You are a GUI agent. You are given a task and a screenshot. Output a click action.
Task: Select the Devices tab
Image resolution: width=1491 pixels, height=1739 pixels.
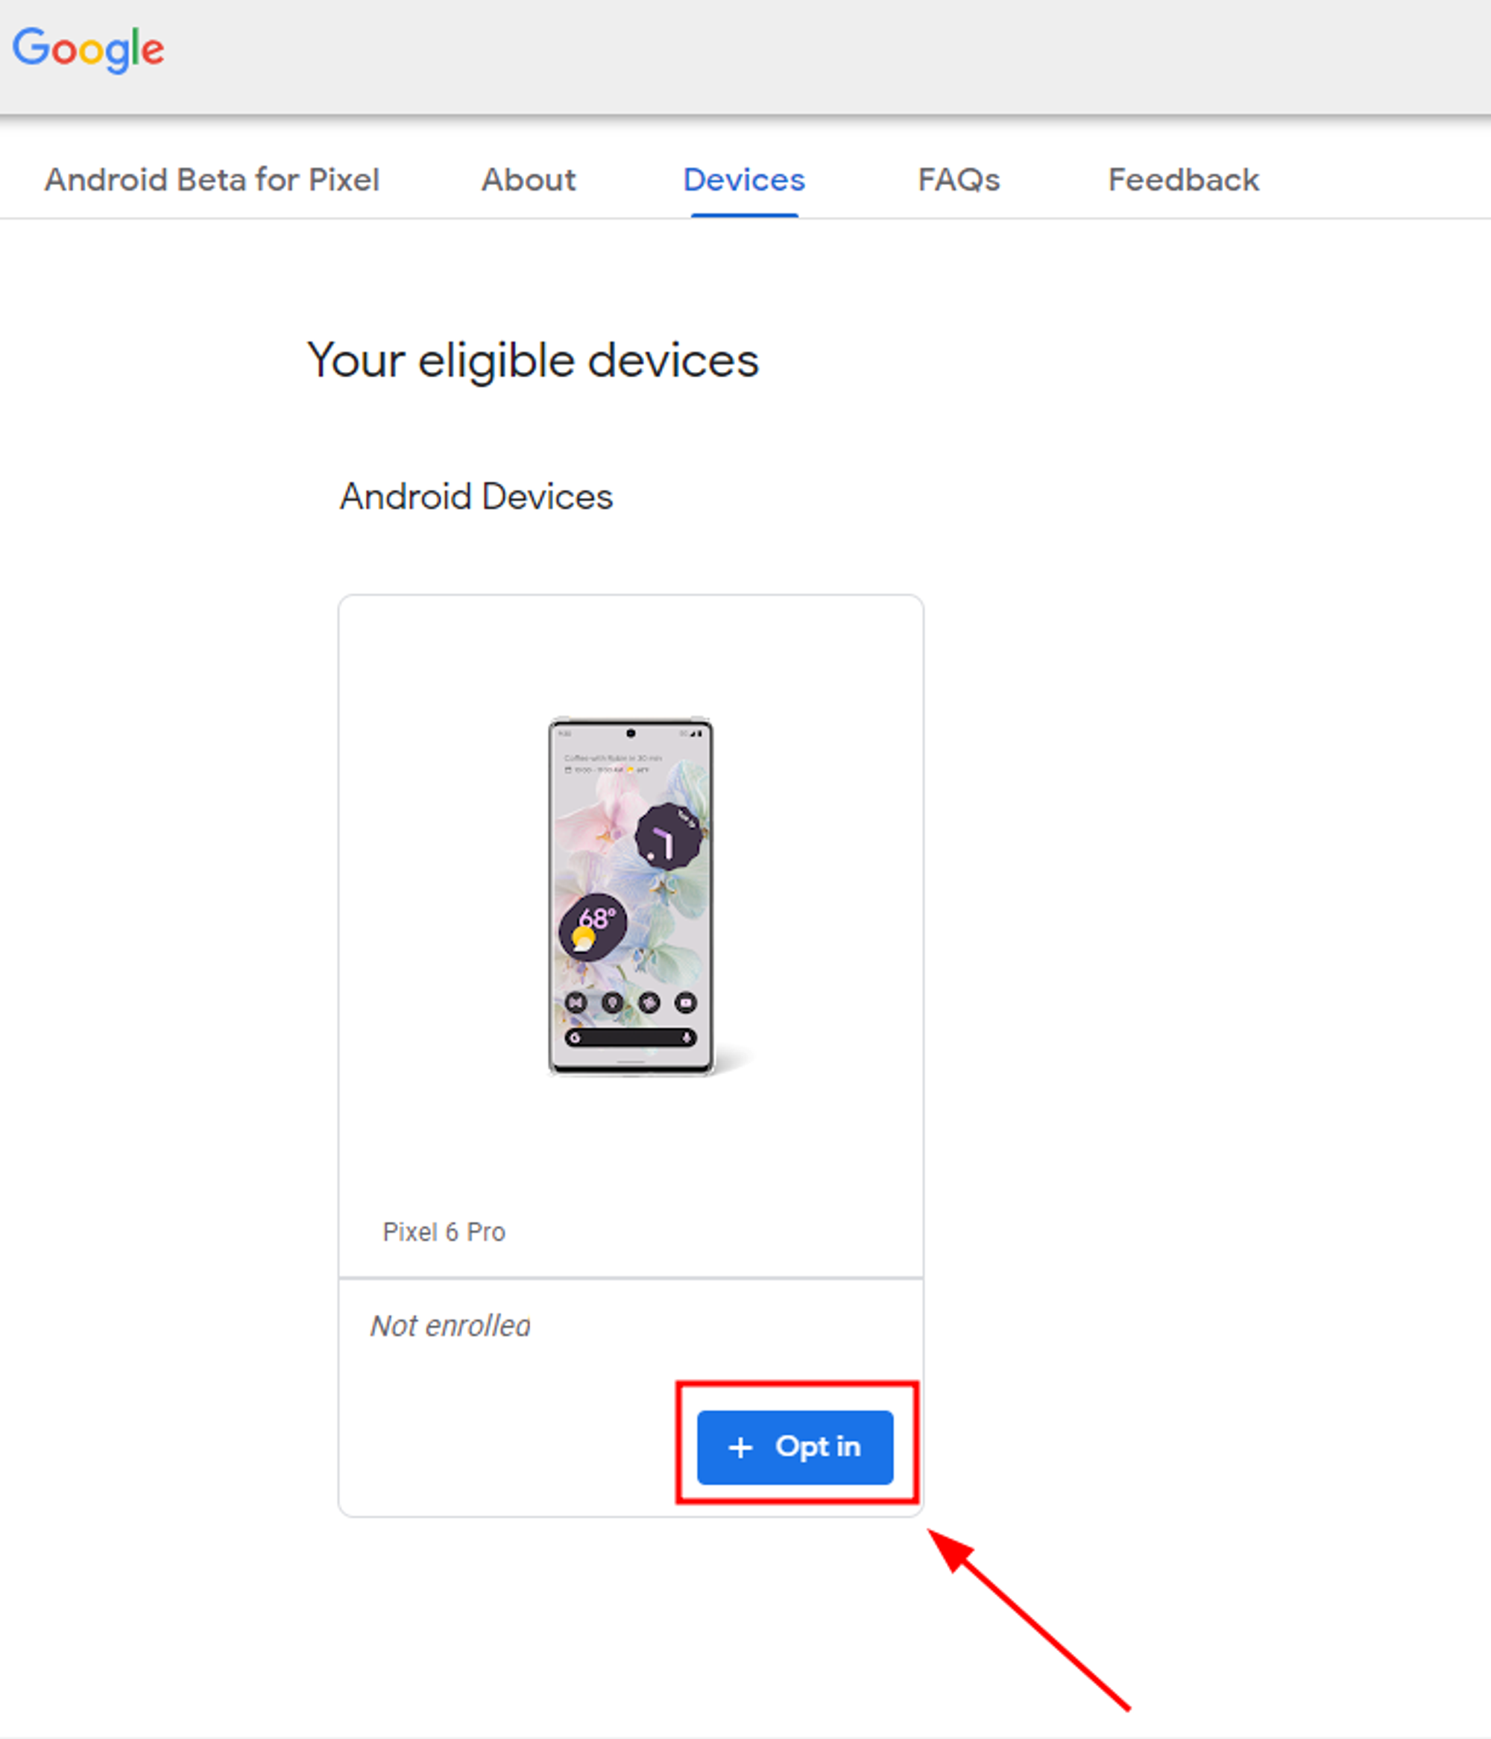[744, 180]
